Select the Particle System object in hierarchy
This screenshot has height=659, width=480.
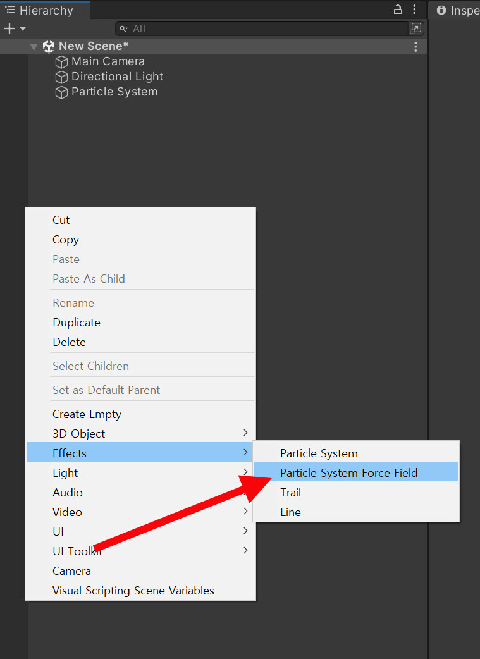pyautogui.click(x=114, y=92)
